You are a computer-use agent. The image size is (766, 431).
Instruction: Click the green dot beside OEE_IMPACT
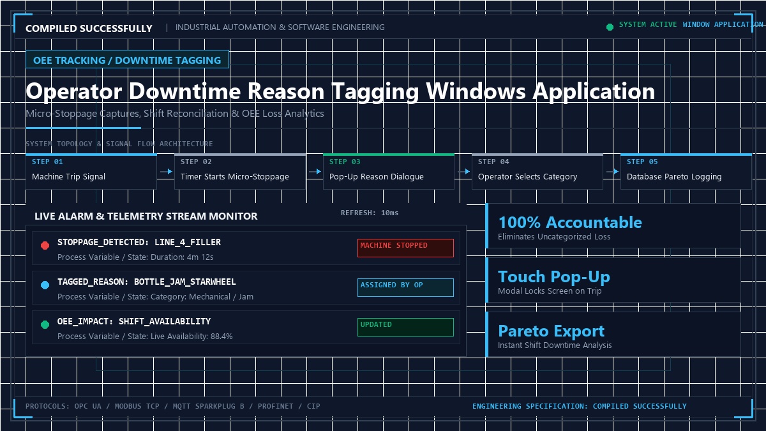point(45,324)
